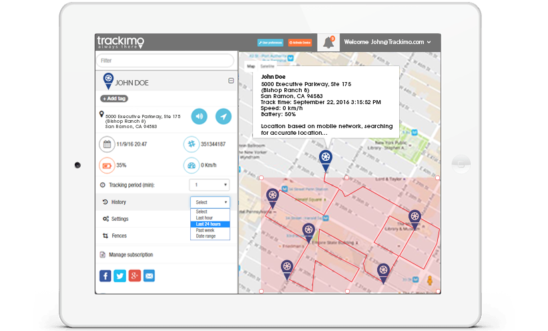The height and width of the screenshot is (331, 548).
Task: Open the Settings section
Action: (120, 219)
